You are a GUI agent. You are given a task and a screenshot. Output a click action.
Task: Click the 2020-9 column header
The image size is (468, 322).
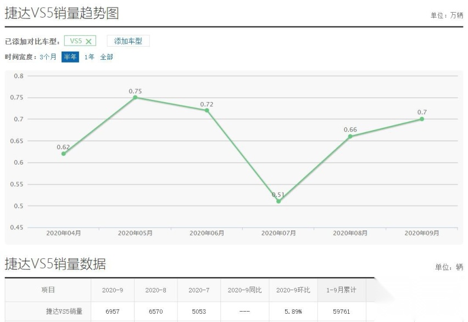(113, 290)
